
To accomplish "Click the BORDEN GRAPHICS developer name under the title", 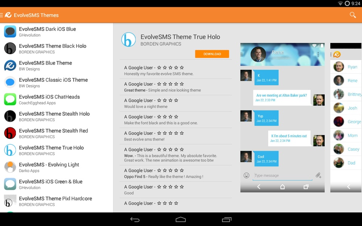I will 161,44.
